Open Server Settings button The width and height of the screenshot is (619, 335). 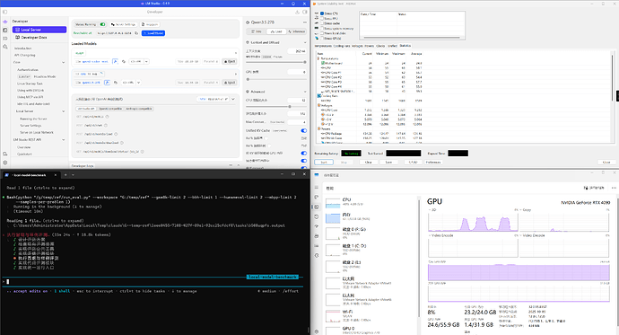pyautogui.click(x=124, y=24)
